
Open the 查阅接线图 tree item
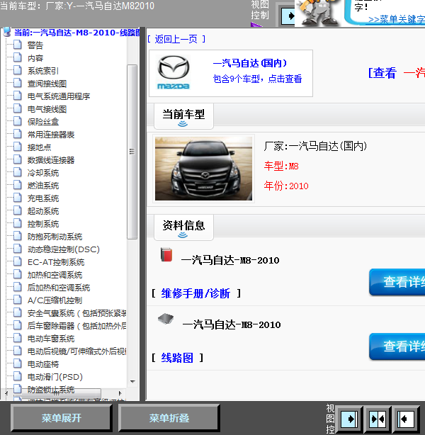(47, 84)
